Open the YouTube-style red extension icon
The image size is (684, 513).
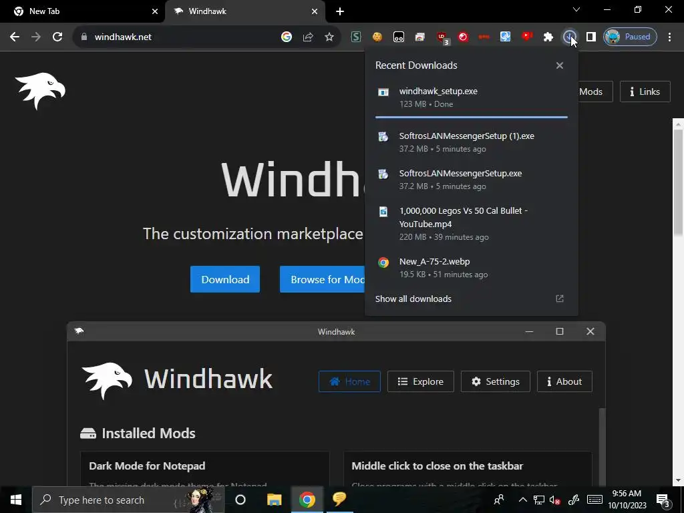527,36
